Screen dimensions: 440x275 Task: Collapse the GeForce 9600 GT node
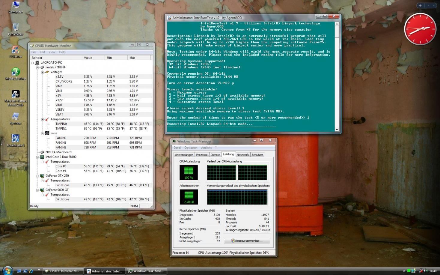pos(37,190)
